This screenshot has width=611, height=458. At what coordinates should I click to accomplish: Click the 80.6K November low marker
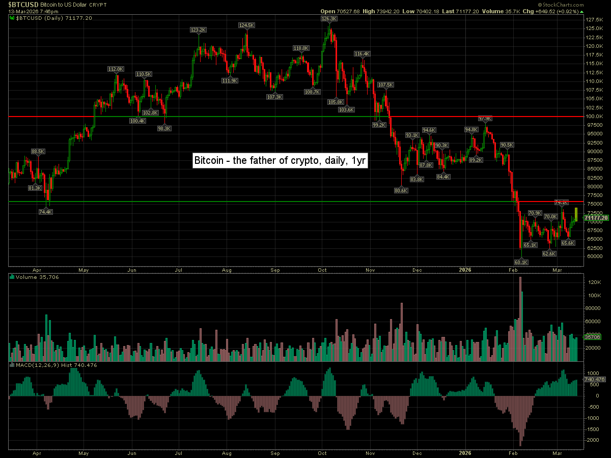tap(401, 190)
